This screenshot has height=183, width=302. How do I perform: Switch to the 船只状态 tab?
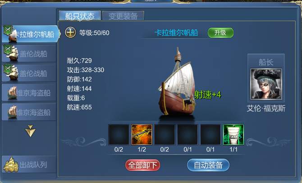tap(80, 16)
